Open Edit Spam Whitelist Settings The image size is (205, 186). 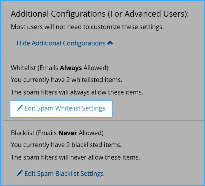(61, 109)
